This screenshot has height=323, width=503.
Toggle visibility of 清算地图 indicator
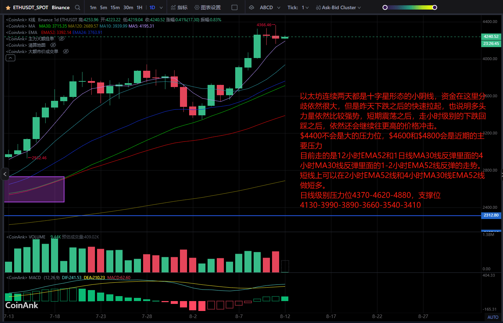(53, 45)
